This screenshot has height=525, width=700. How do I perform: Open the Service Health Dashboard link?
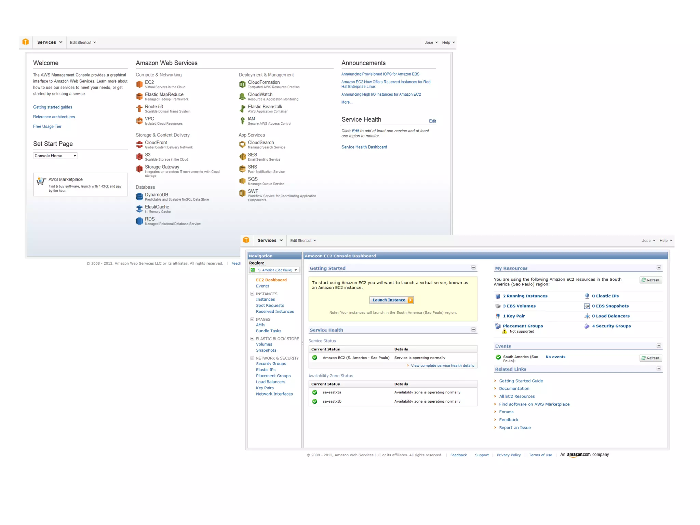pos(364,147)
